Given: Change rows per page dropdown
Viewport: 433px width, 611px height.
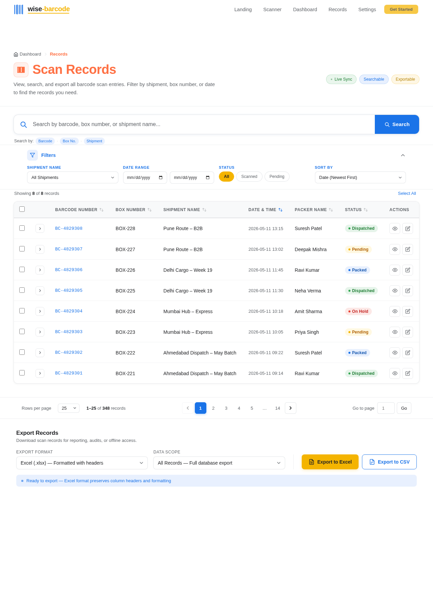Looking at the screenshot, I should (x=69, y=408).
